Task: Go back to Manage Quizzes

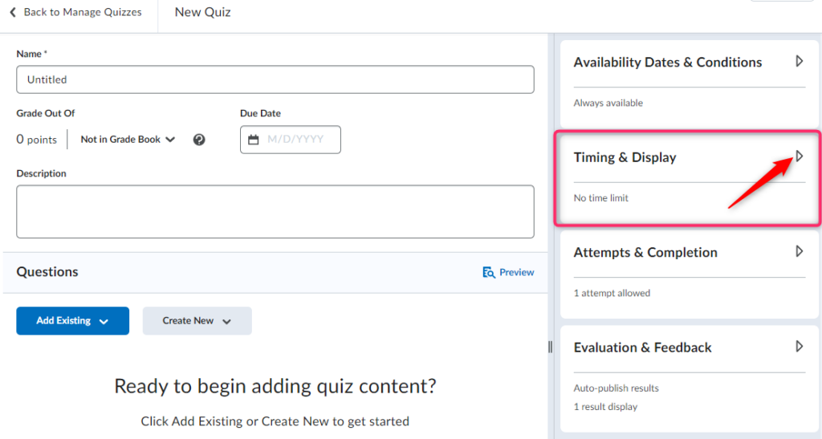Action: click(x=82, y=13)
